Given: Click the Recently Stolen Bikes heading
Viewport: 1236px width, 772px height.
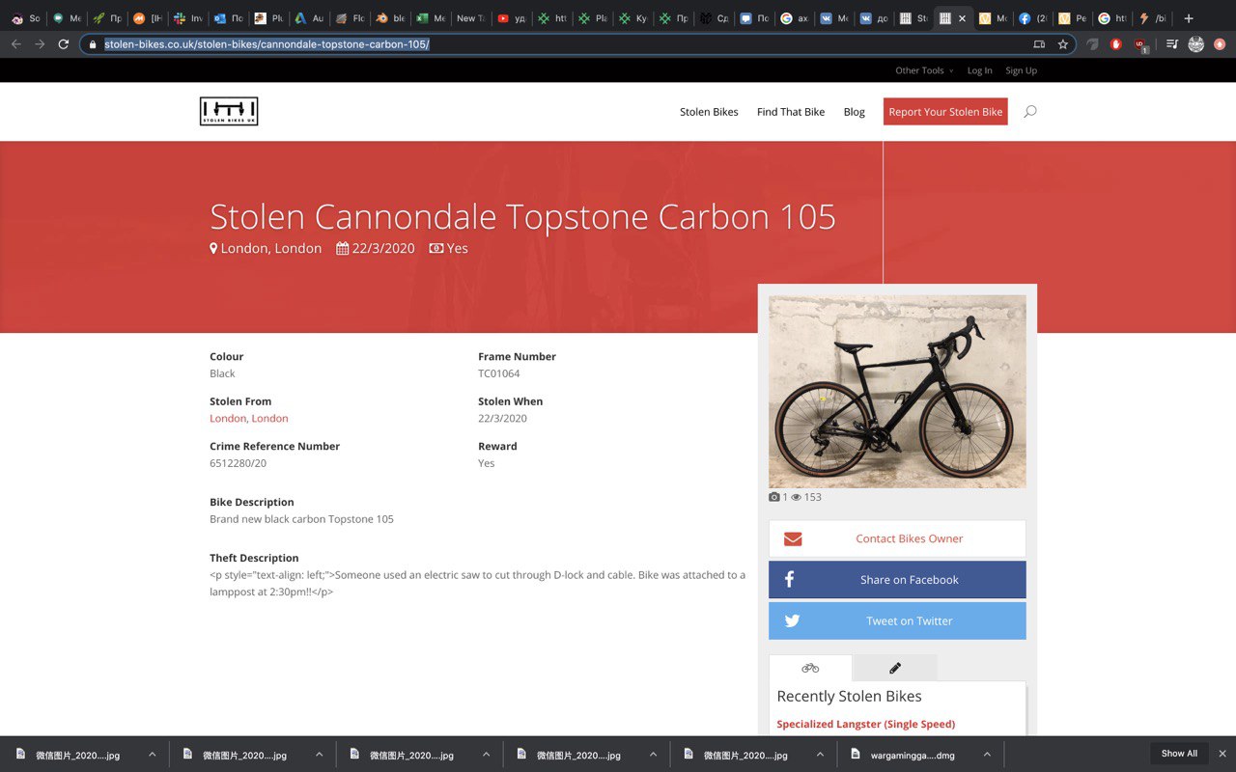Looking at the screenshot, I should click(849, 696).
